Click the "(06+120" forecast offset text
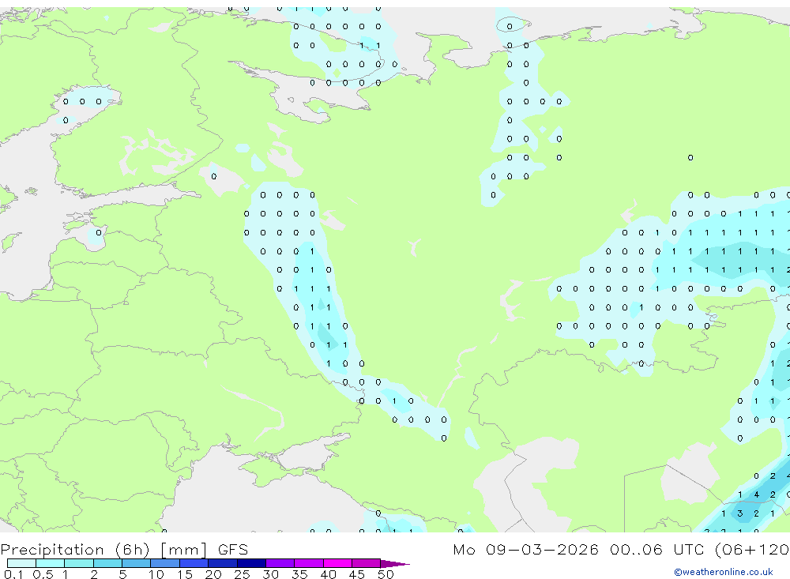The height and width of the screenshot is (579, 790). [x=752, y=549]
